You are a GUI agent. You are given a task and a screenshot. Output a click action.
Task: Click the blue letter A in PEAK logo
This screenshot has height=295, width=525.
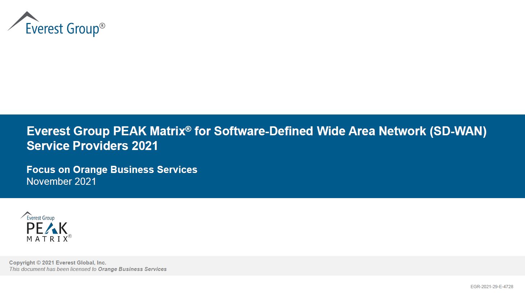(x=49, y=228)
